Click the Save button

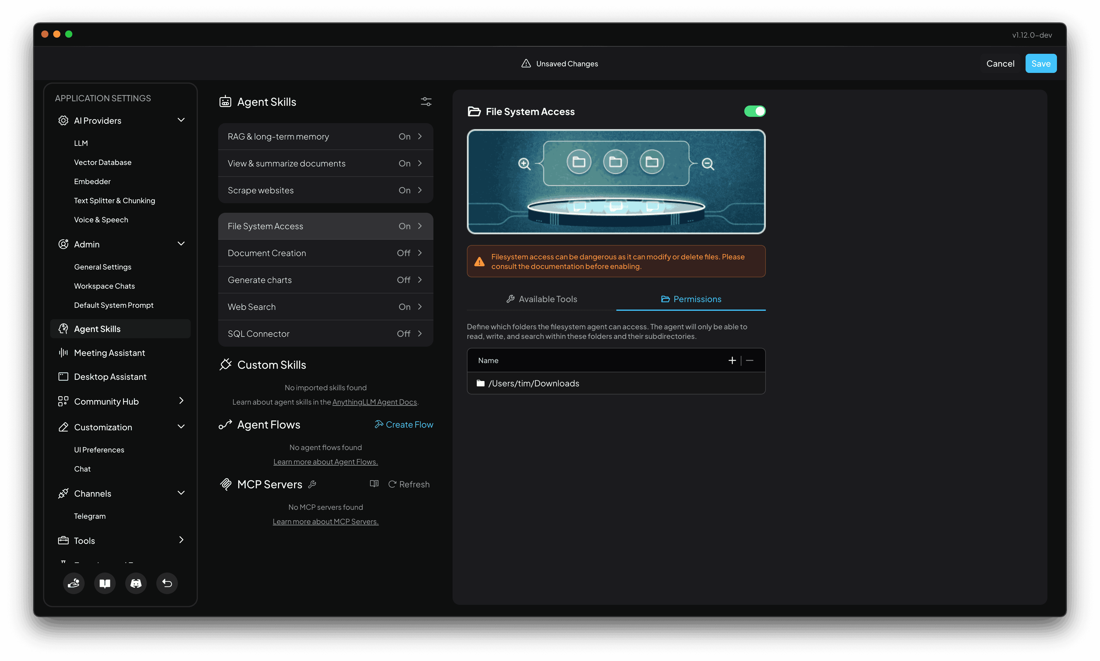1041,63
